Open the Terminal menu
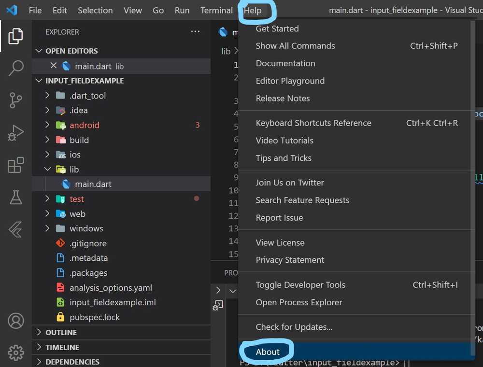 (x=216, y=11)
